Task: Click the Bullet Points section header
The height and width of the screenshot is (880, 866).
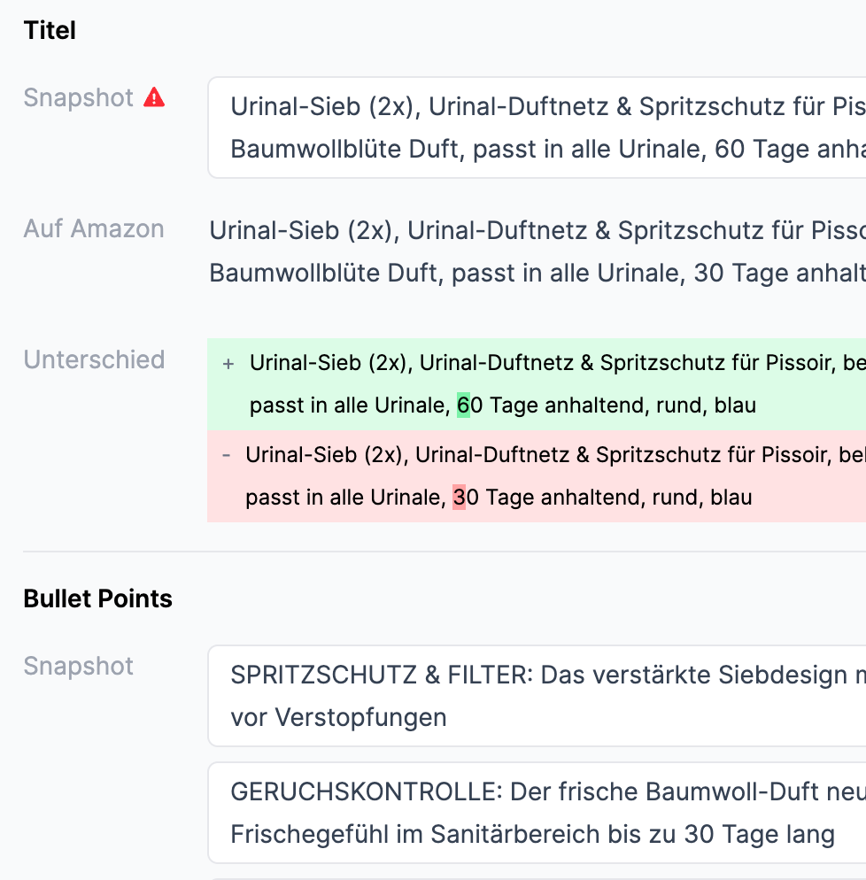Action: (97, 598)
